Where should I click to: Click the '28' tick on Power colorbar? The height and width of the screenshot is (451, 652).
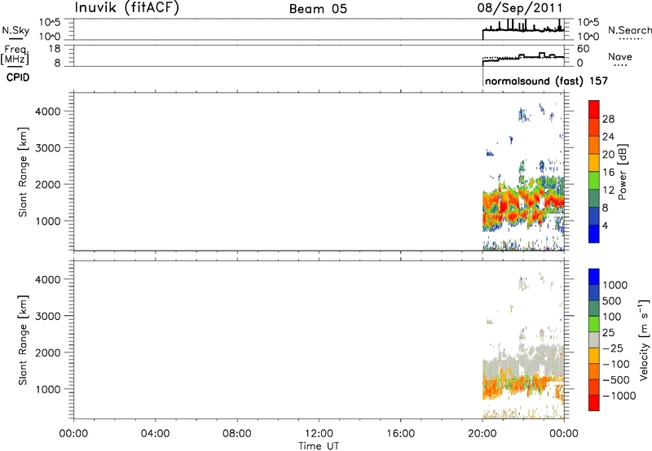pyautogui.click(x=608, y=119)
